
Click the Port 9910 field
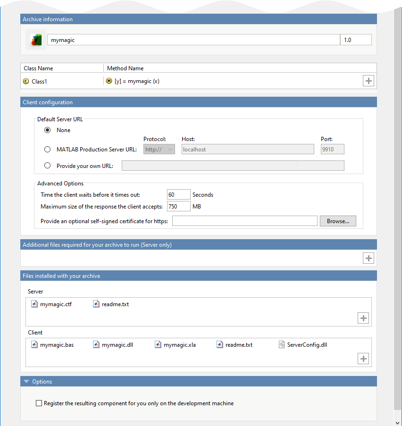333,150
